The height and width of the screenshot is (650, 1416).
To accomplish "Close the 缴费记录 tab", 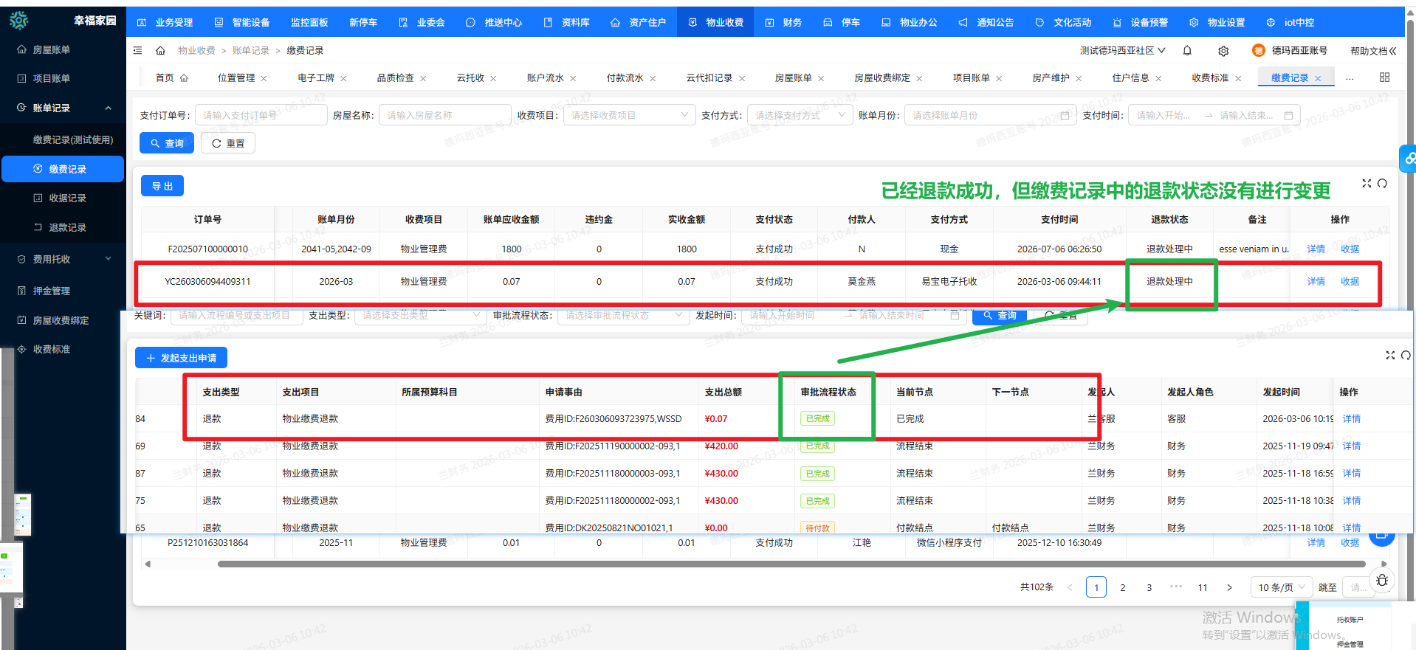I will 1318,78.
